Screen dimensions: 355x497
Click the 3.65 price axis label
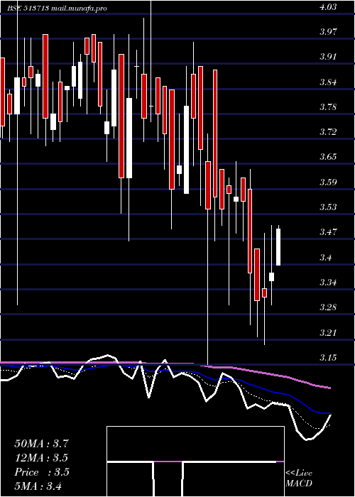[x=328, y=157]
